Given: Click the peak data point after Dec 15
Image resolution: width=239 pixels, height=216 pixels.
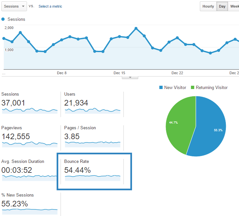Looking at the screenshot, I should (136, 29).
